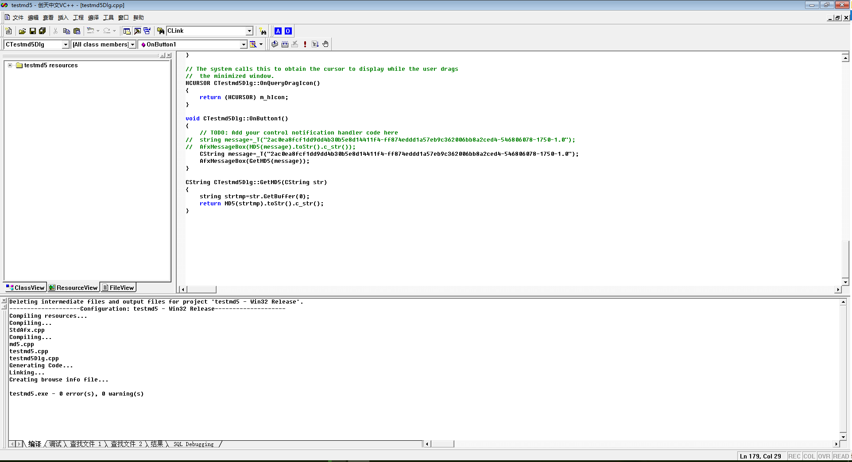Image resolution: width=852 pixels, height=462 pixels.
Task: Expand the testmd5 resources tree node
Action: click(x=10, y=65)
